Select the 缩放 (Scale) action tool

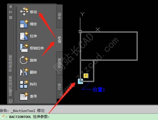[x=28, y=24]
